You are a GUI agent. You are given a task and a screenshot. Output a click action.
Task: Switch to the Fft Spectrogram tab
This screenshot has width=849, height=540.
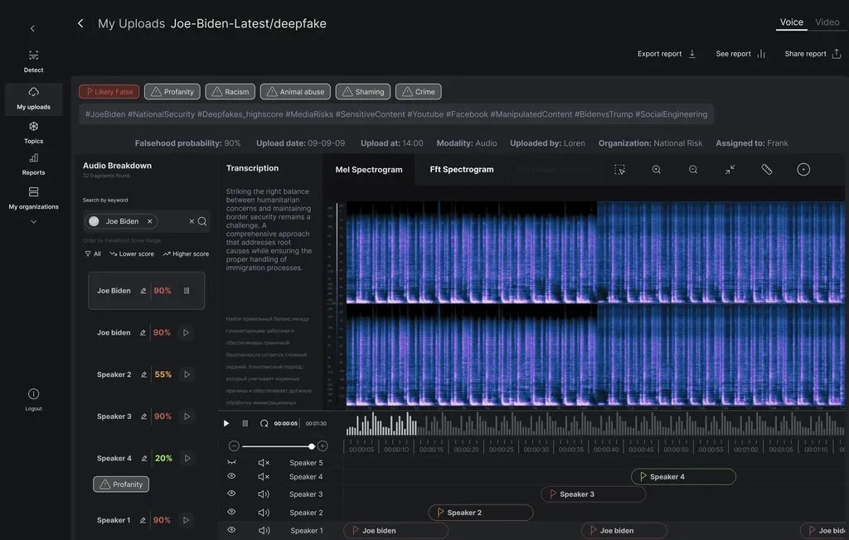tap(461, 169)
